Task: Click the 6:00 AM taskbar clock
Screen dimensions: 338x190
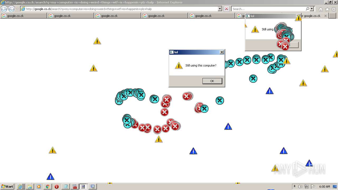Action: pyautogui.click(x=325, y=187)
